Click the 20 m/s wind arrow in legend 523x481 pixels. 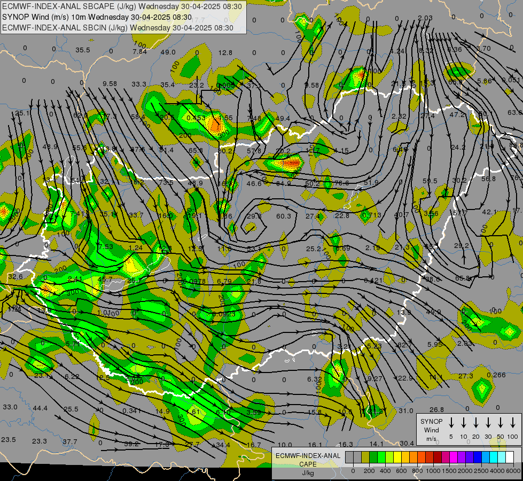(x=476, y=423)
